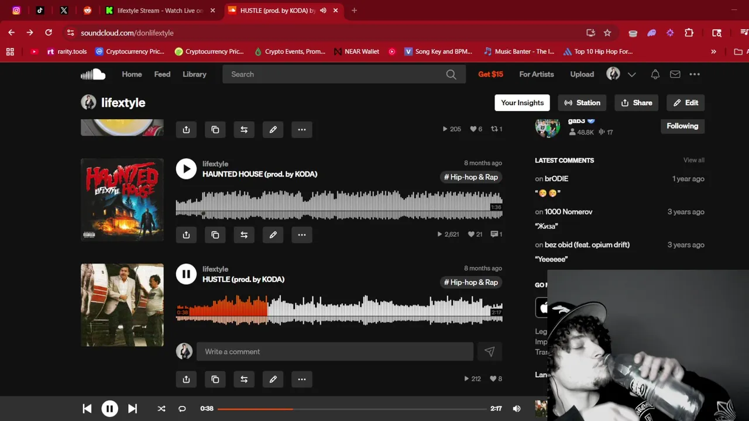Open More options for HAUNTED HOUSE
Viewport: 749px width, 421px height.
click(302, 234)
